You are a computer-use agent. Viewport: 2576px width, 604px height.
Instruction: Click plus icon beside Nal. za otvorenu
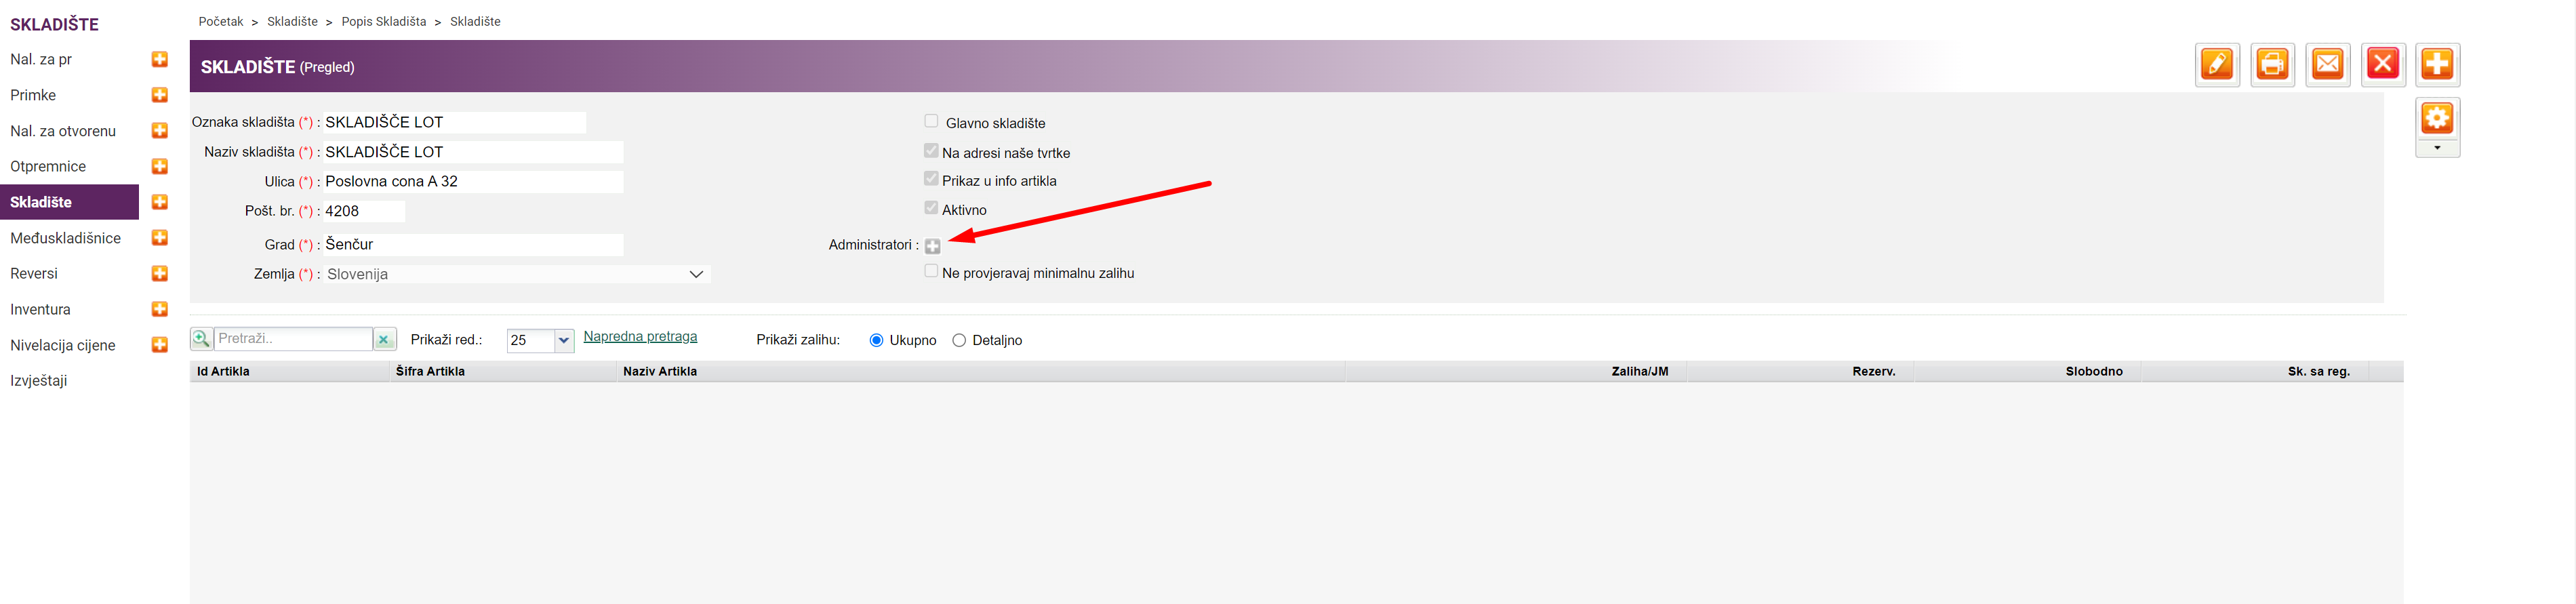[x=159, y=131]
